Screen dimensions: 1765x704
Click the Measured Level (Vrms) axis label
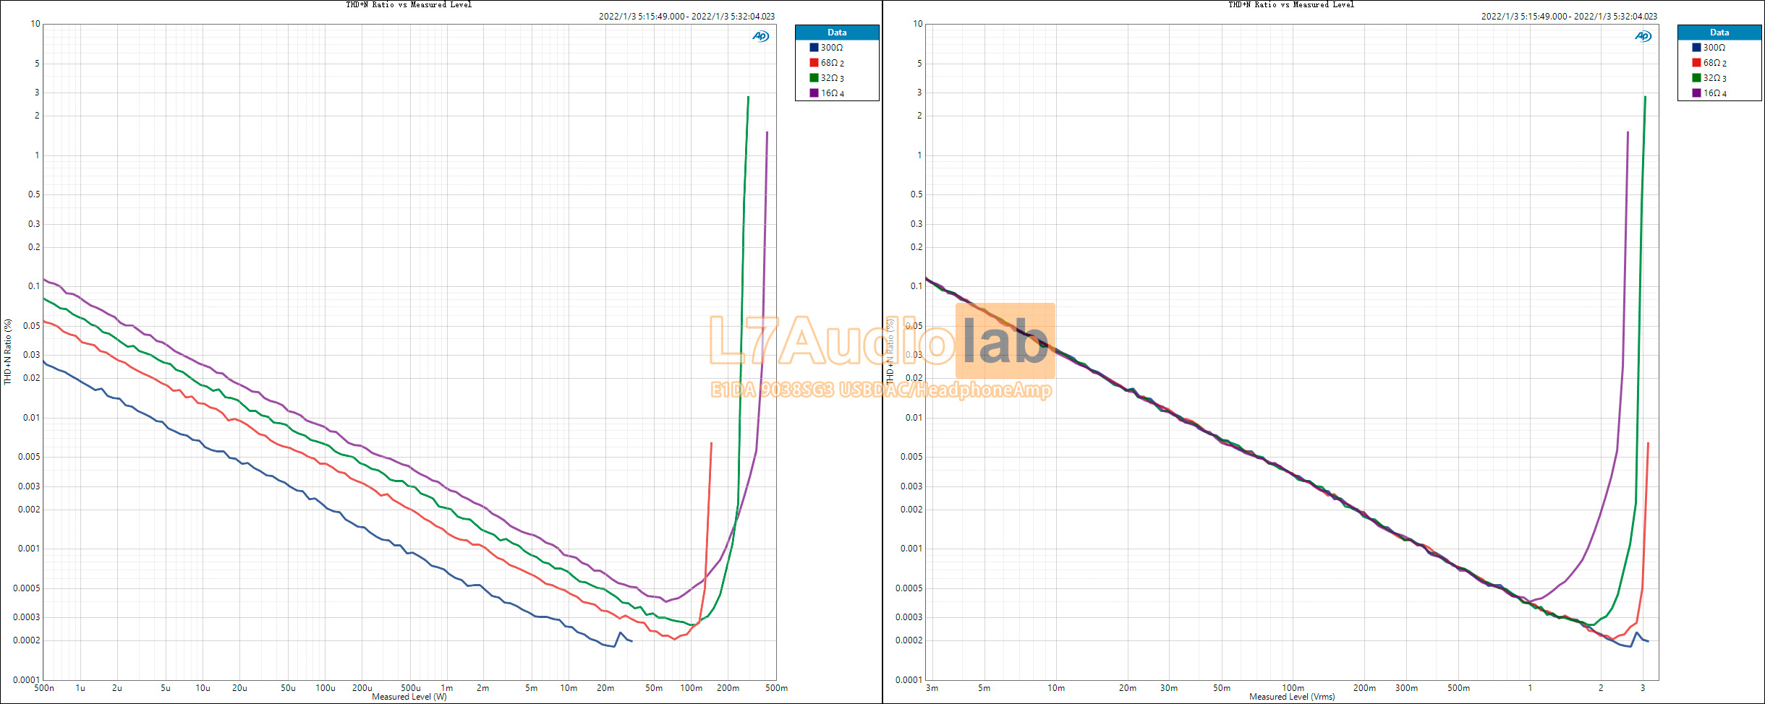pyautogui.click(x=1292, y=697)
